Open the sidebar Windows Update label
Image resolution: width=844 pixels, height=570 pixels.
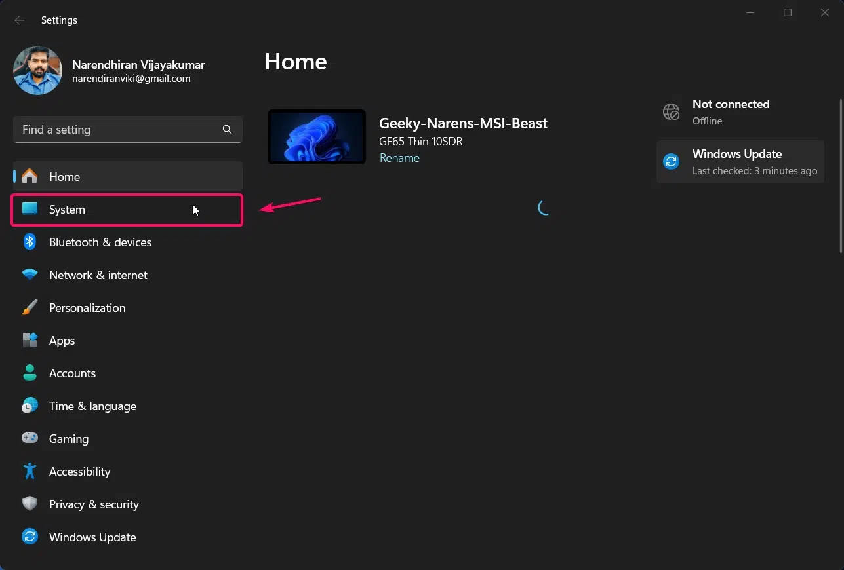[x=92, y=537]
